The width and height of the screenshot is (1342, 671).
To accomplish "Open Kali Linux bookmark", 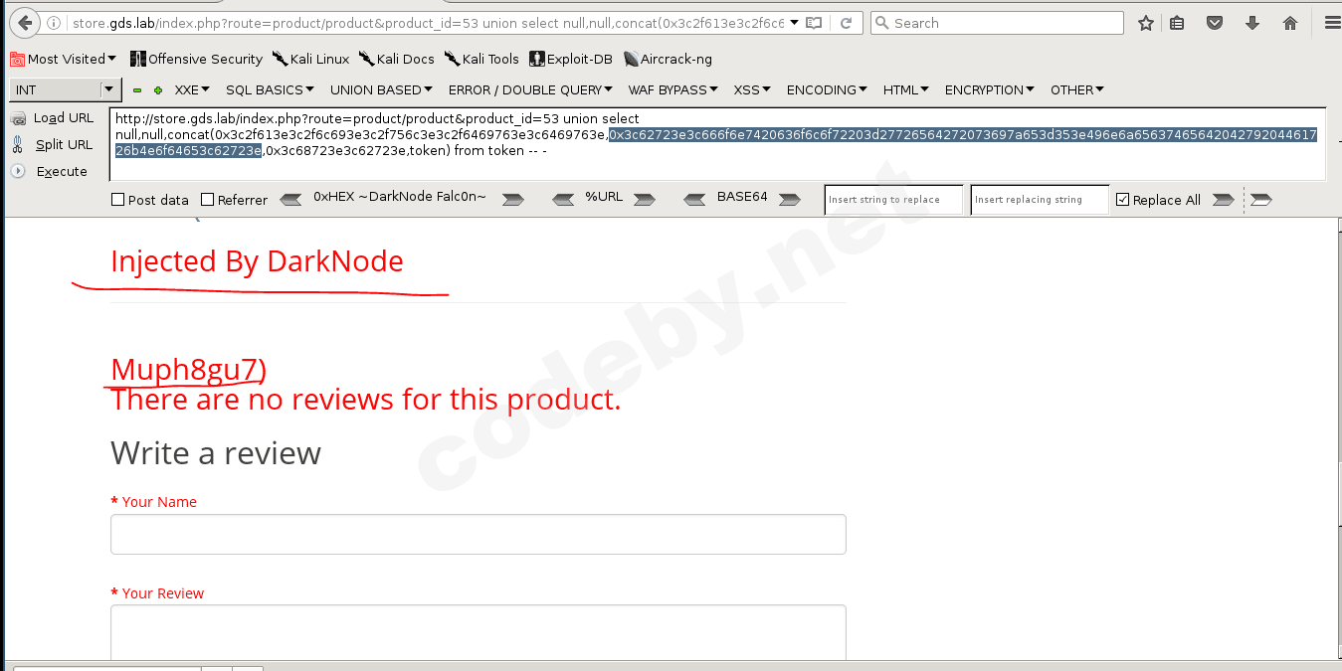I will (x=310, y=59).
